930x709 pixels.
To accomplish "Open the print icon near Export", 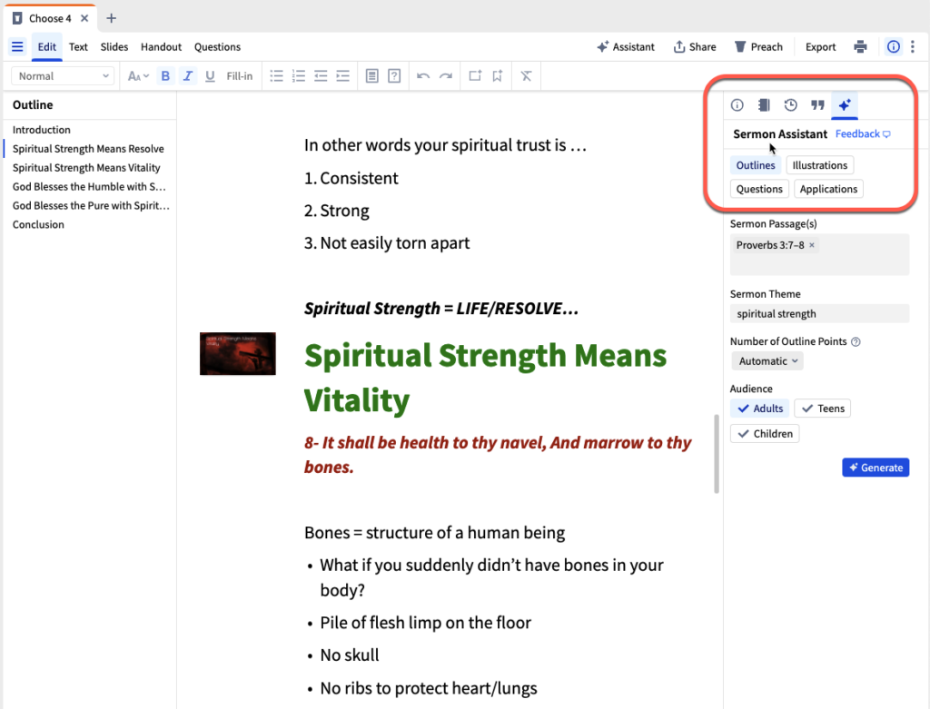I will [860, 46].
